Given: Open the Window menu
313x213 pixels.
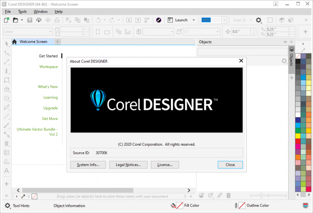Looking at the screenshot, I should (x=40, y=11).
